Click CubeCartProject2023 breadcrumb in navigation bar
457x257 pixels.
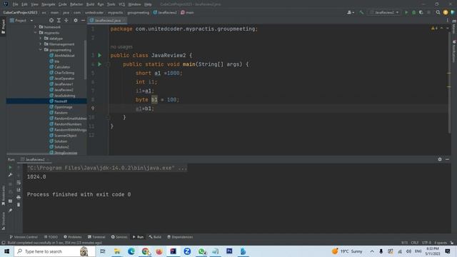click(20, 13)
